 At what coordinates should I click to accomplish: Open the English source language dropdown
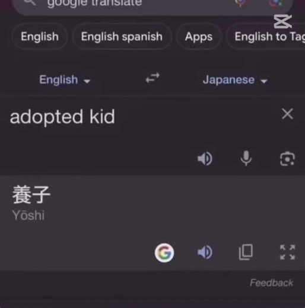click(x=65, y=80)
